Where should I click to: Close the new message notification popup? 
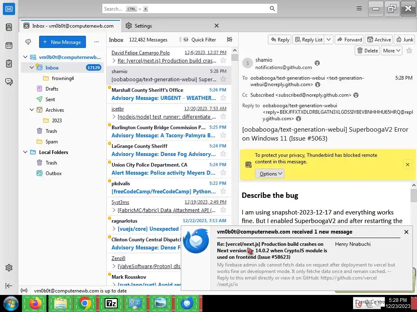coord(406,232)
